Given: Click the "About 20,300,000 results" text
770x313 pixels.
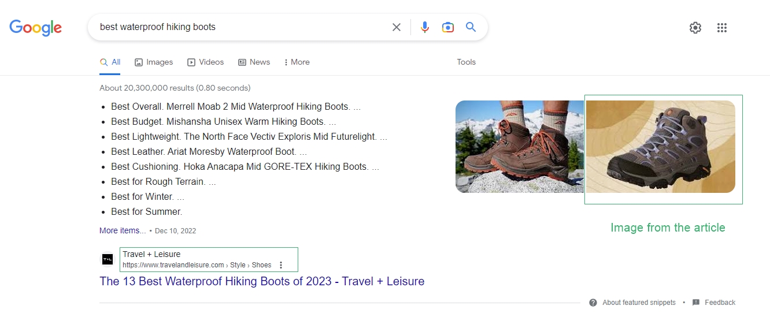Looking at the screenshot, I should (x=175, y=88).
